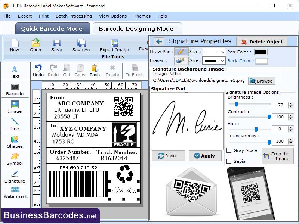The width and height of the screenshot is (299, 224).
Task: Click the Undo icon
Action: click(40, 68)
